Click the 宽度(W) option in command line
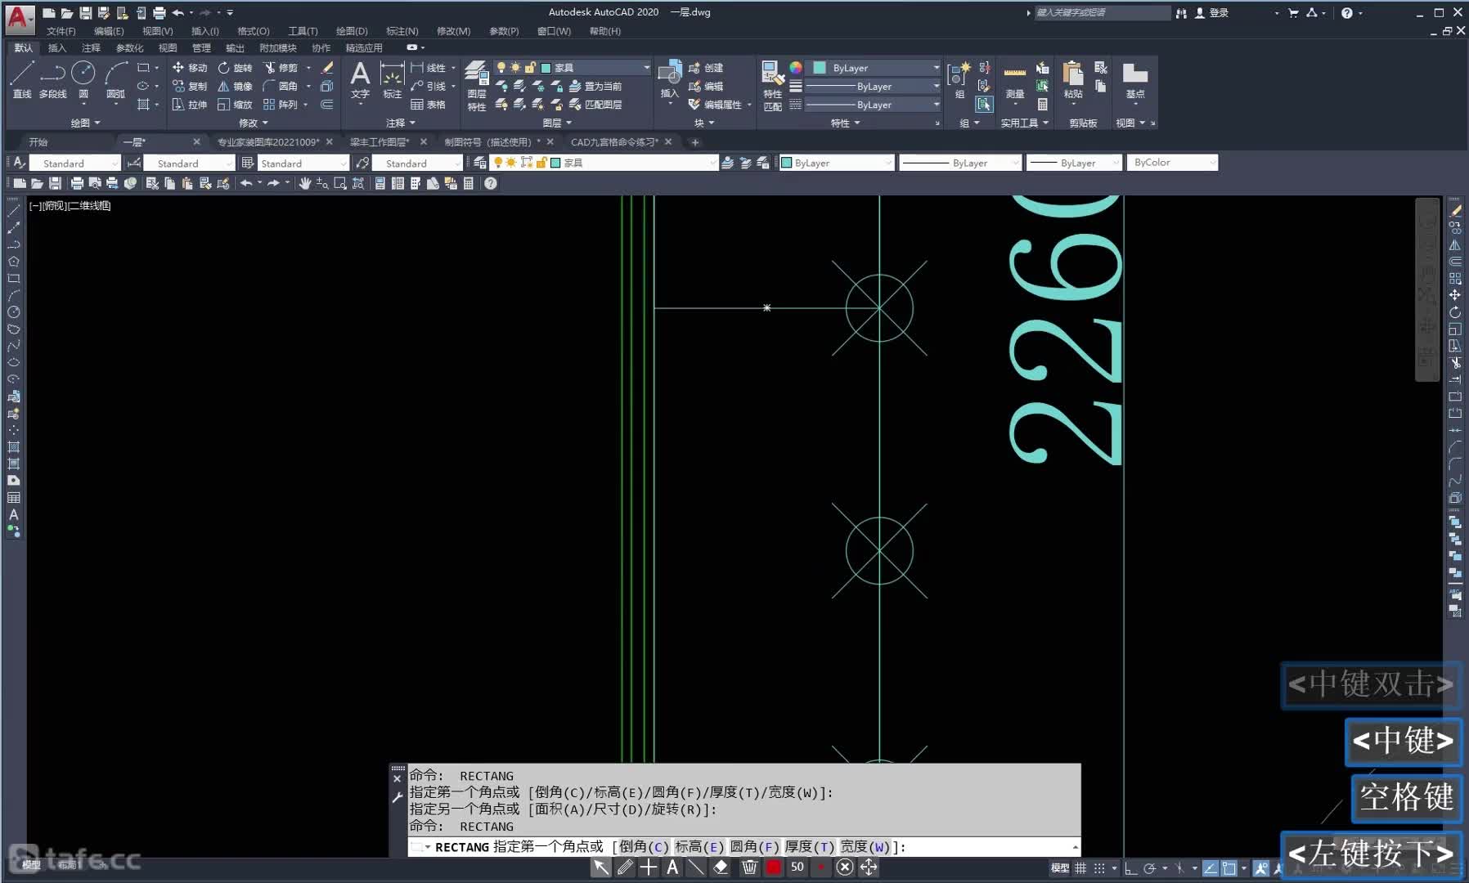Screen dimensions: 1469x883 (865, 847)
